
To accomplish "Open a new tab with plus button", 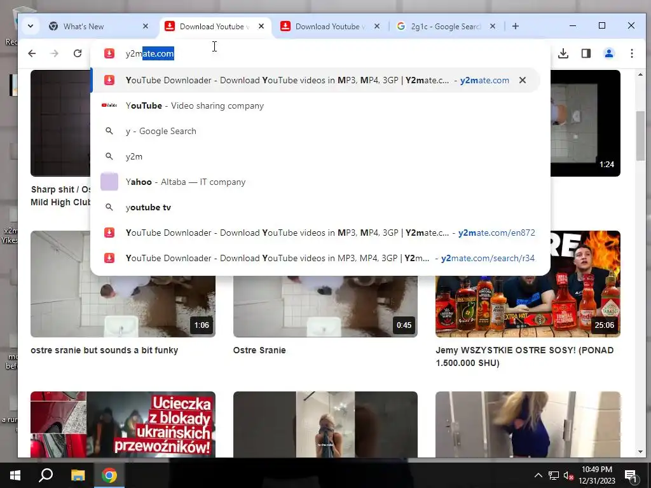I will 515,26.
